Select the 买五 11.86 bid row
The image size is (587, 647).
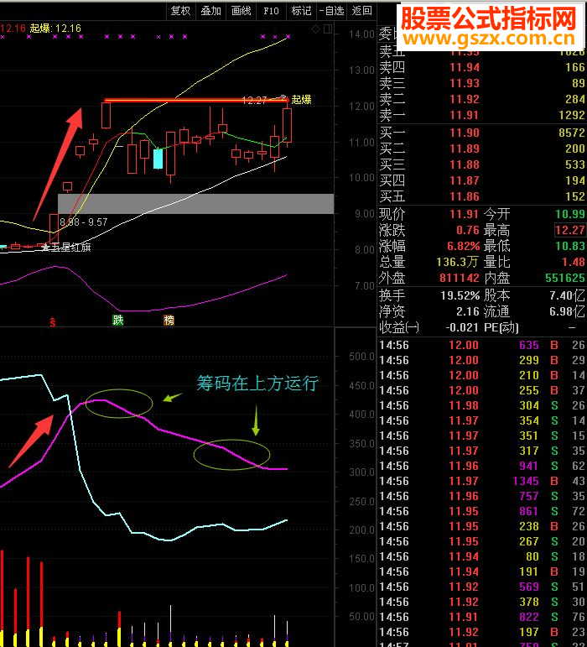pyautogui.click(x=482, y=196)
